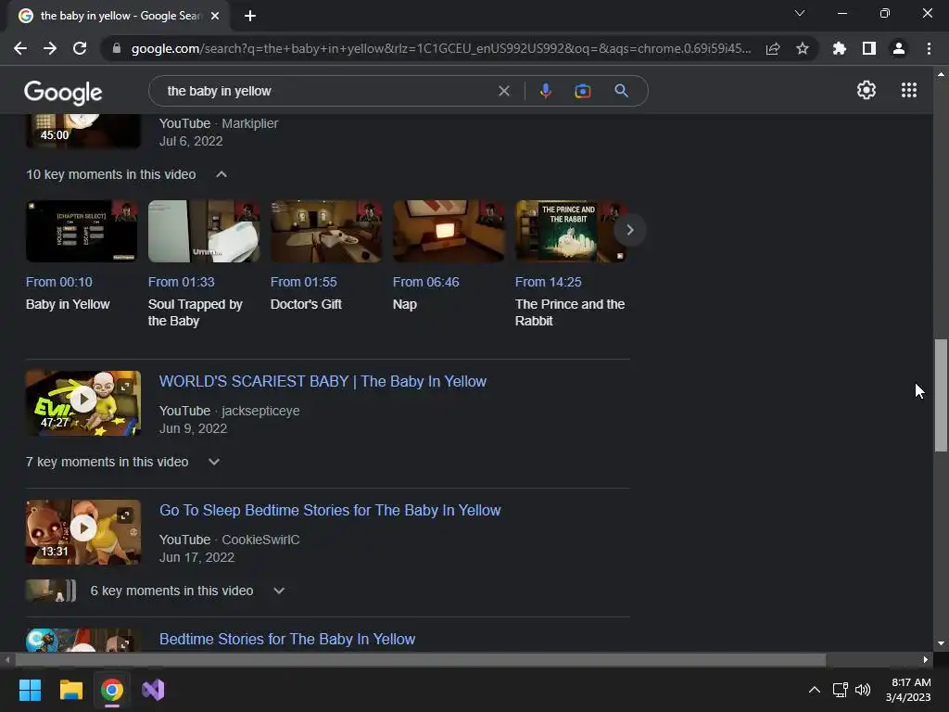This screenshot has width=949, height=712.
Task: View site information lock icon
Action: [x=117, y=48]
